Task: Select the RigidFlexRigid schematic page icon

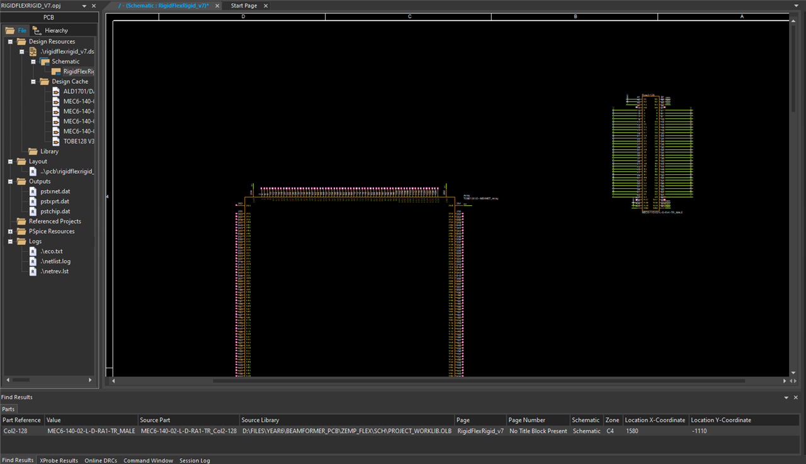Action: pos(56,72)
